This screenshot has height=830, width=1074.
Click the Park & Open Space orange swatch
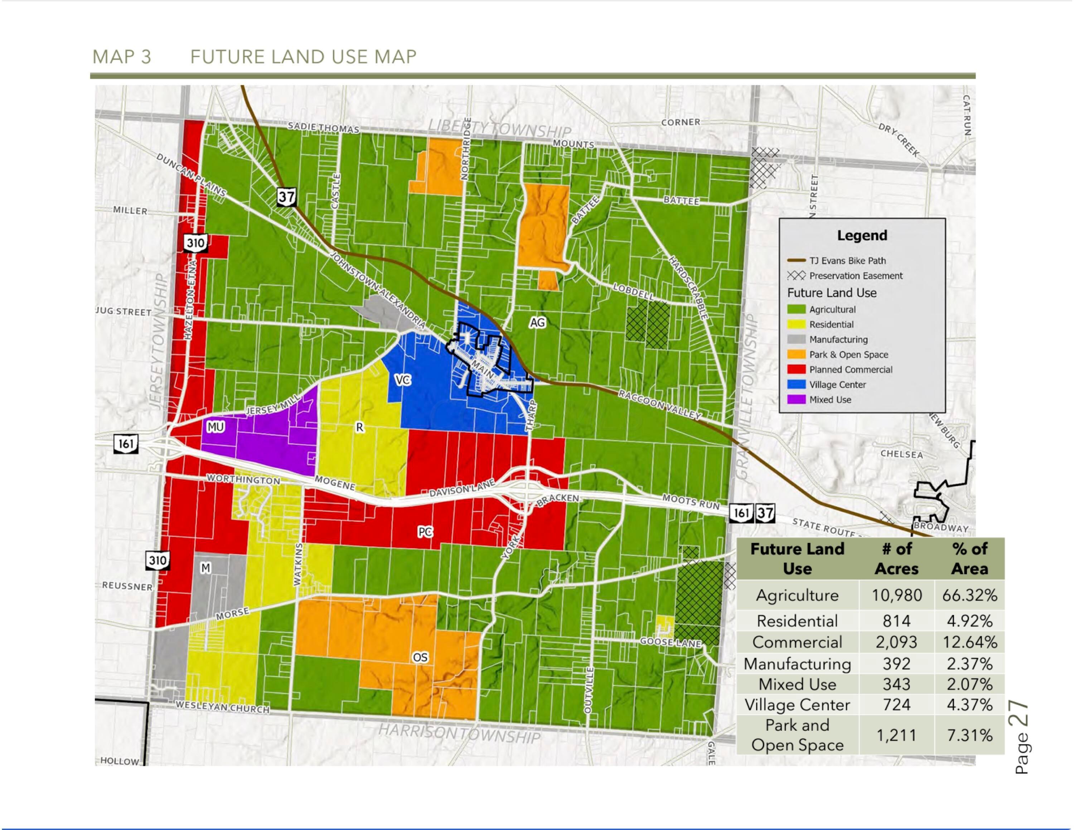(796, 354)
